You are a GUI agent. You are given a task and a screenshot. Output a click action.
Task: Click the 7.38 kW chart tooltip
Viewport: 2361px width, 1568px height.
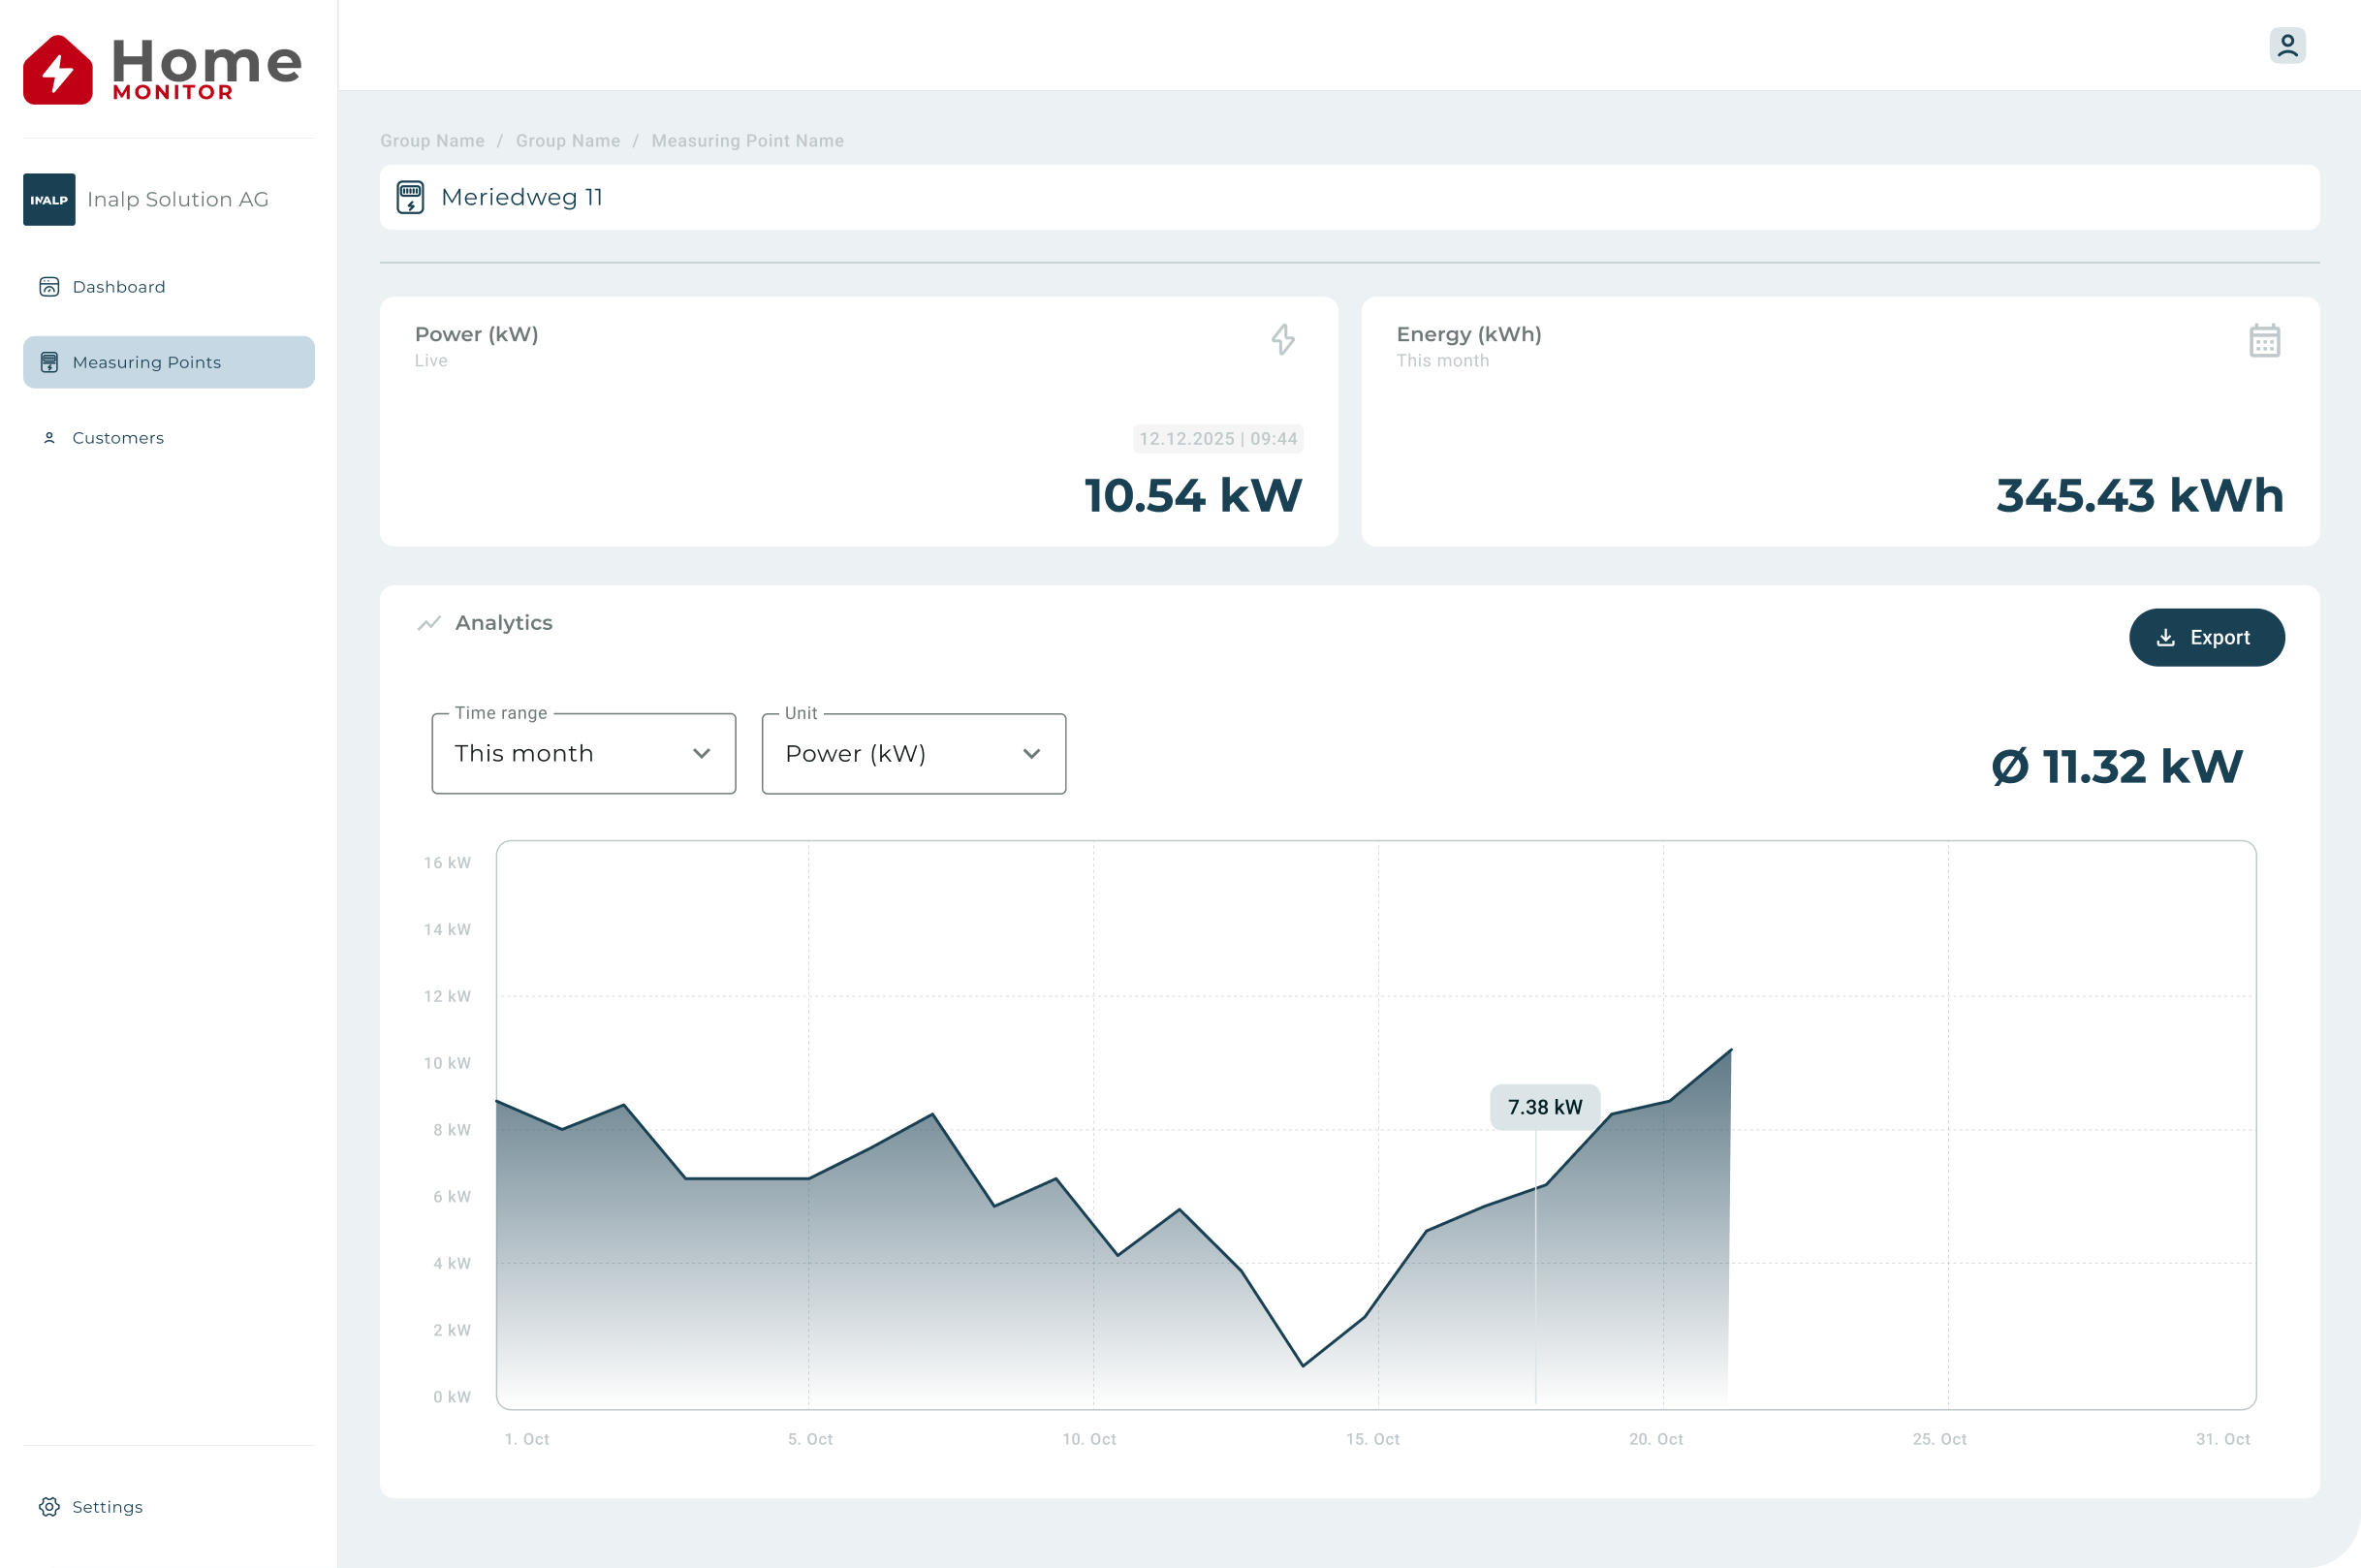click(x=1544, y=1107)
